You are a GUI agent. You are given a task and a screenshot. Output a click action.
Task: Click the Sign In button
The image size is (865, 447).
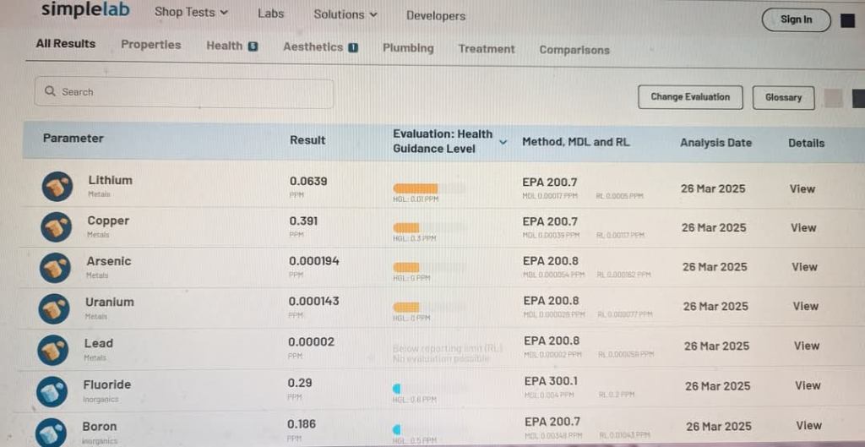point(796,19)
